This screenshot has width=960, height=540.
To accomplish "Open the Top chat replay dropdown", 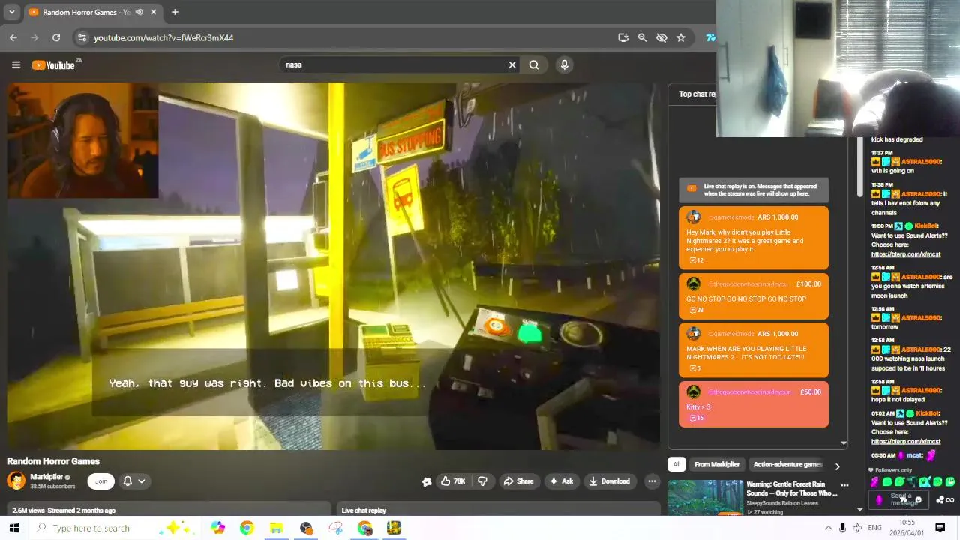I will click(x=697, y=94).
